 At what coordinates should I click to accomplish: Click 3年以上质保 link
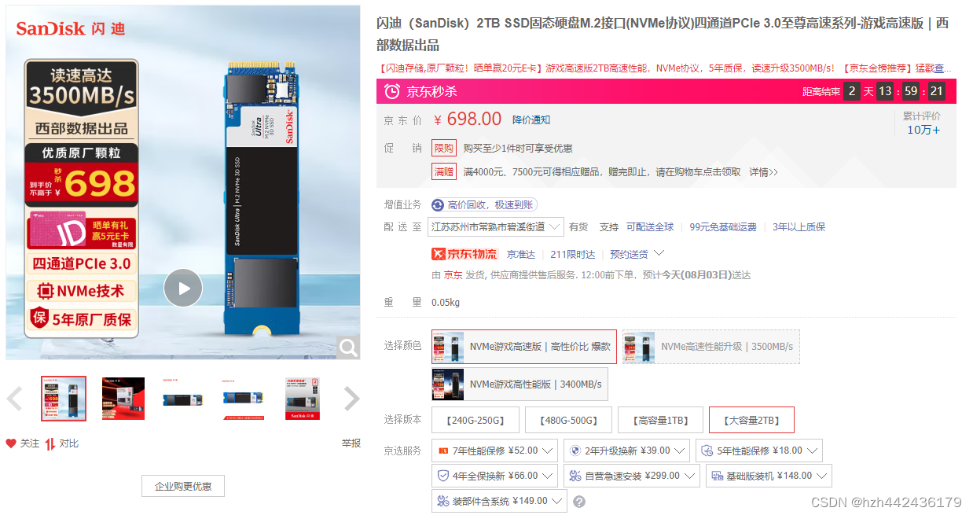click(799, 227)
